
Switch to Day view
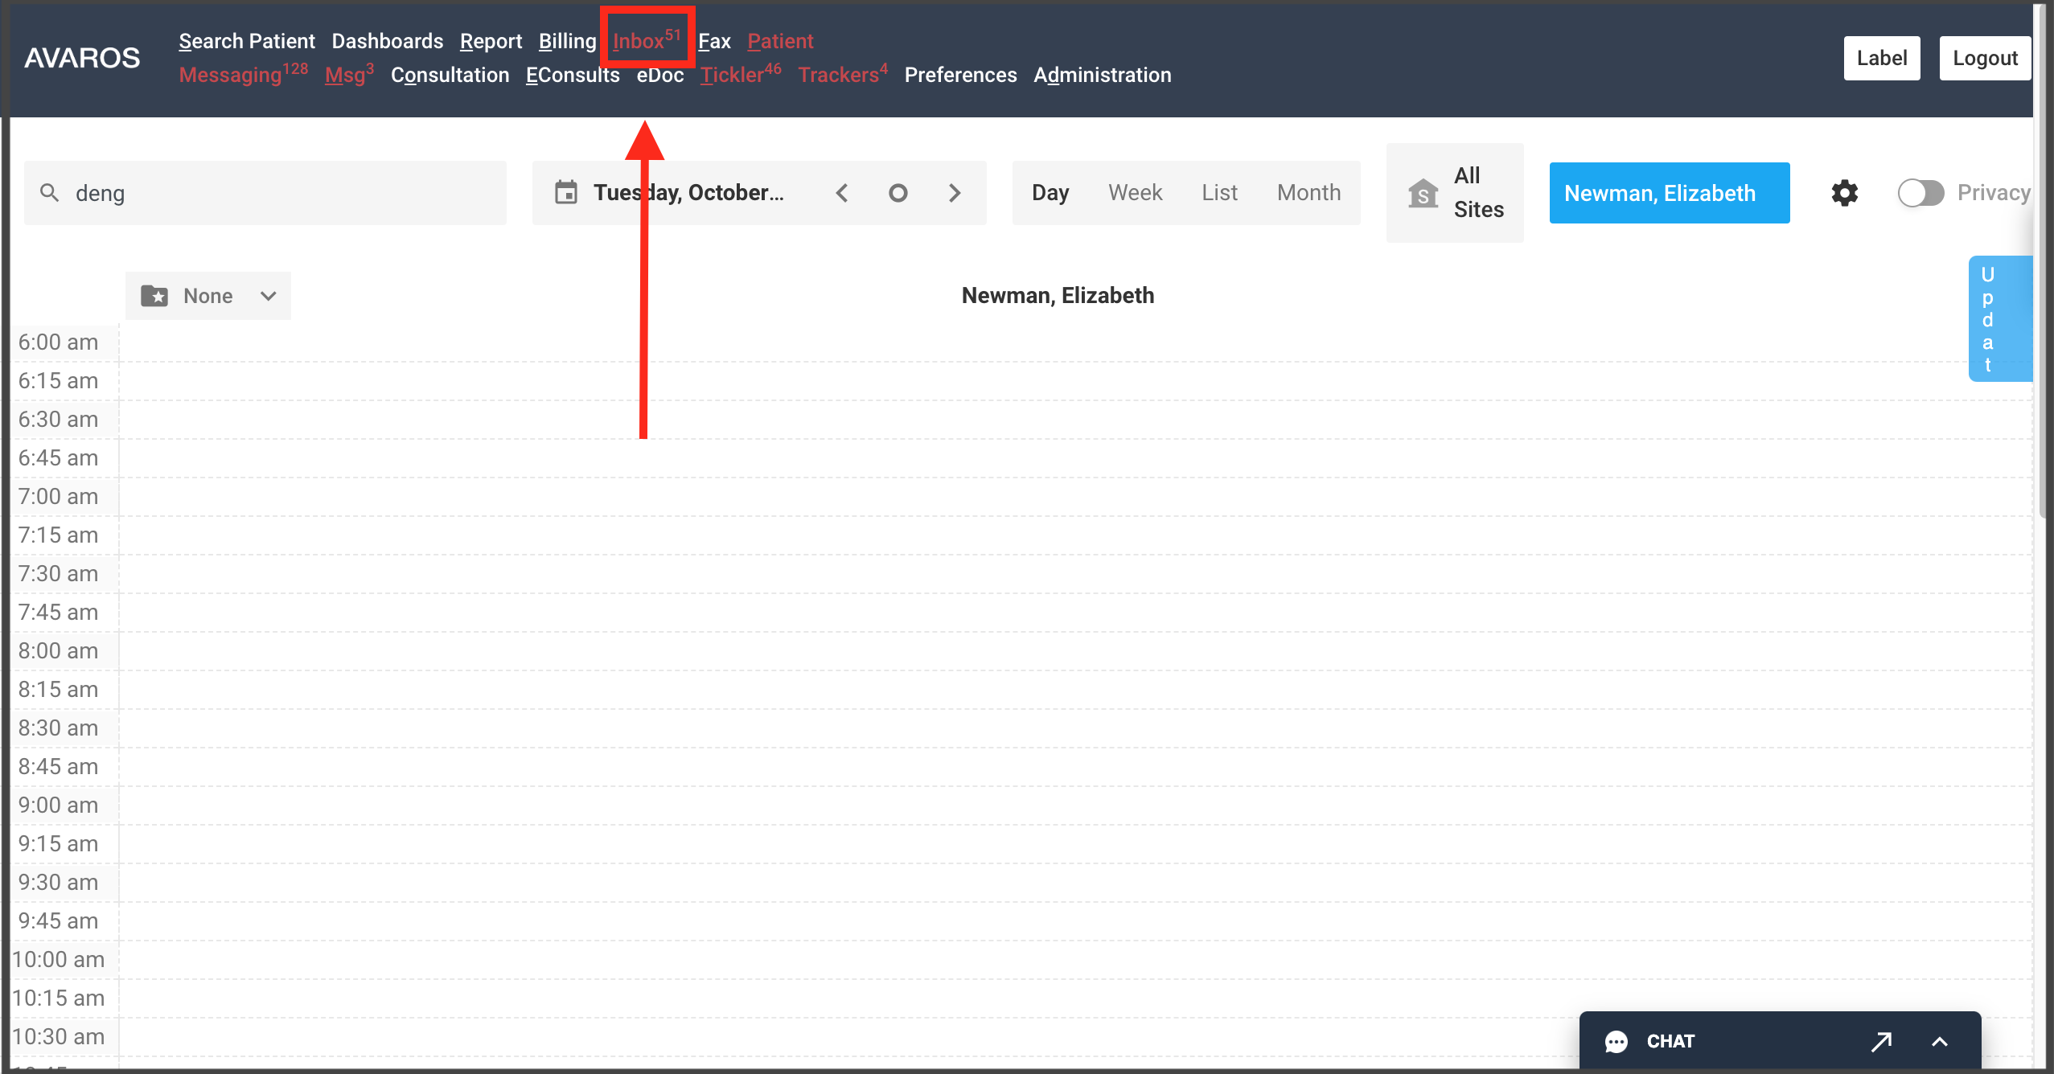[1050, 193]
